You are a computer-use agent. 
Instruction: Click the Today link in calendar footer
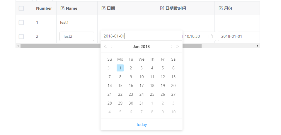point(142,124)
